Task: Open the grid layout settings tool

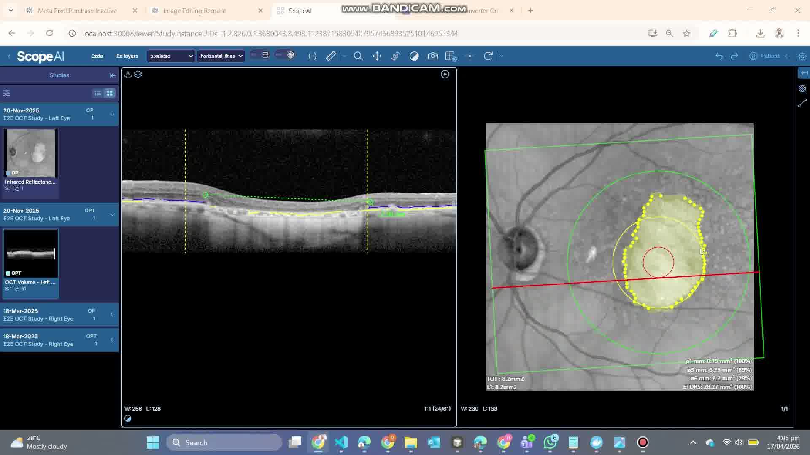Action: pyautogui.click(x=451, y=56)
